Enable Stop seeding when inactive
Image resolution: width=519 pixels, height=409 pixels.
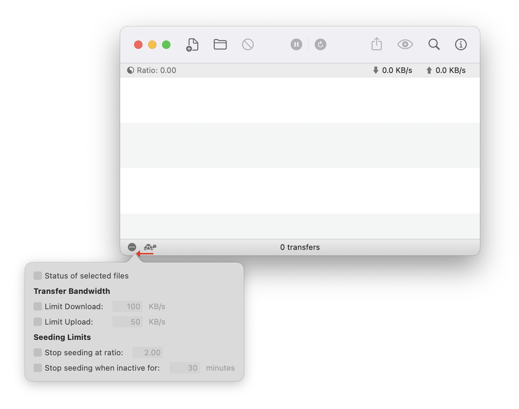tap(38, 368)
